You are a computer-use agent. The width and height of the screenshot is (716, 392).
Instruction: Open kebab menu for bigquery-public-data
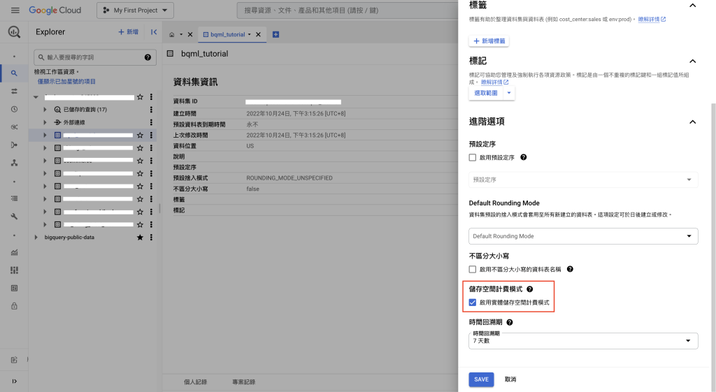pos(151,238)
